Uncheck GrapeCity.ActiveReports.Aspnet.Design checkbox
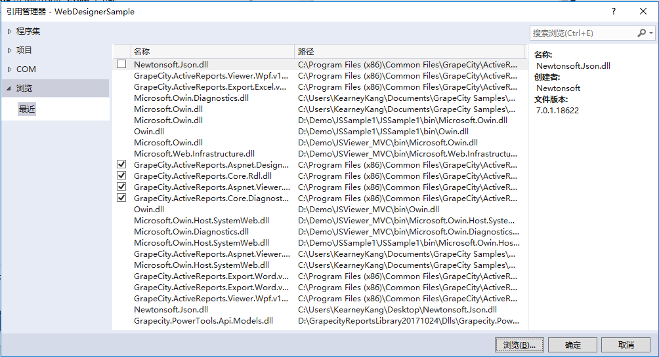Image resolution: width=659 pixels, height=357 pixels. click(121, 164)
